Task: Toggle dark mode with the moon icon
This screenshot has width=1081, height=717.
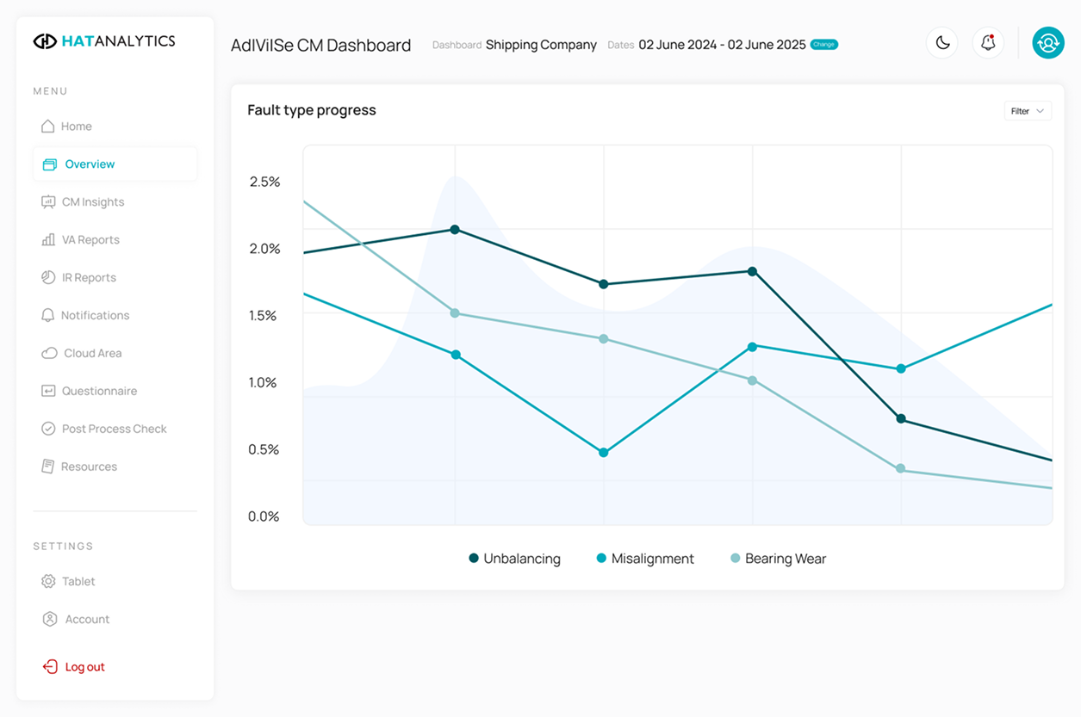Action: [941, 42]
